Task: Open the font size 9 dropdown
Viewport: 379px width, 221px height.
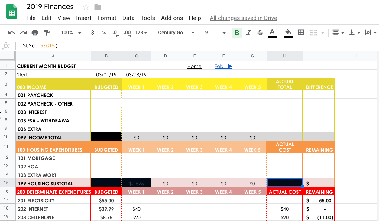Action: click(x=215, y=33)
